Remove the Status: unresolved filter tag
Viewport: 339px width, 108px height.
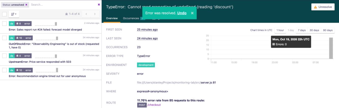(x=26, y=5)
